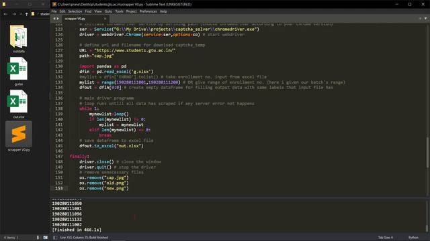The width and height of the screenshot is (430, 241).
Task: Click os.remove("new.png") line
Action: (x=104, y=188)
